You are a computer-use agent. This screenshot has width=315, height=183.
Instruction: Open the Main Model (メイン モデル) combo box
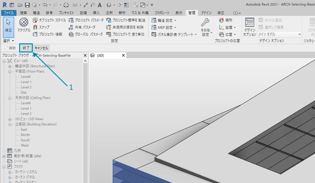pos(279,34)
